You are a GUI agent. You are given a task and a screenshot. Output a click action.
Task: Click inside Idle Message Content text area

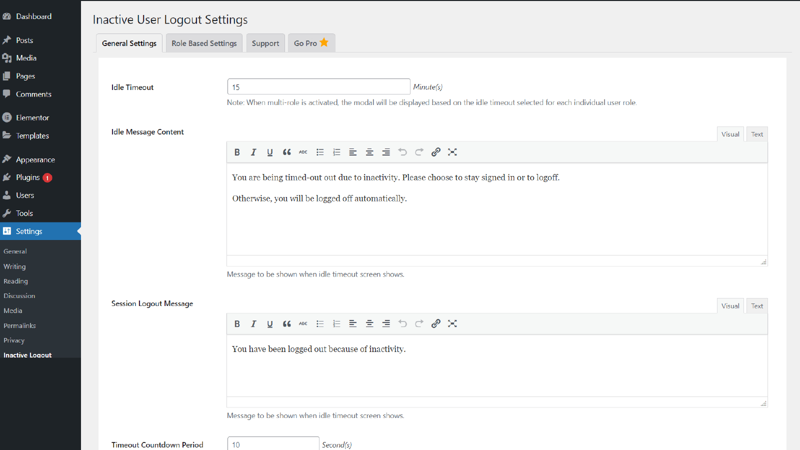coord(497,209)
